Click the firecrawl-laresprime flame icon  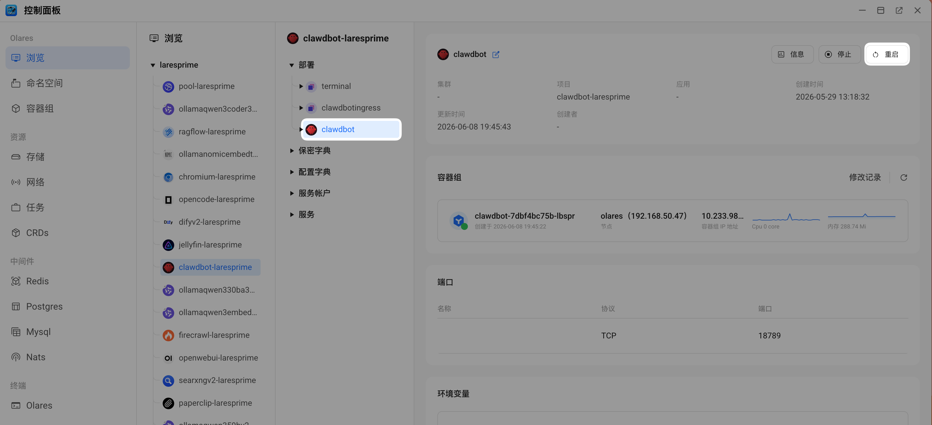(168, 335)
